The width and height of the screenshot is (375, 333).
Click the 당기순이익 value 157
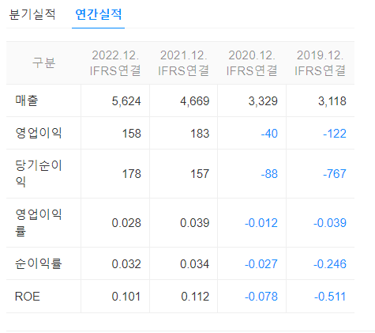click(200, 174)
